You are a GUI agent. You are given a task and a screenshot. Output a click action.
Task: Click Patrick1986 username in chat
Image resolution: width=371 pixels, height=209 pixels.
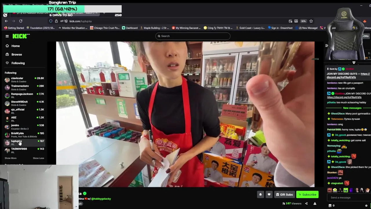click(334, 129)
